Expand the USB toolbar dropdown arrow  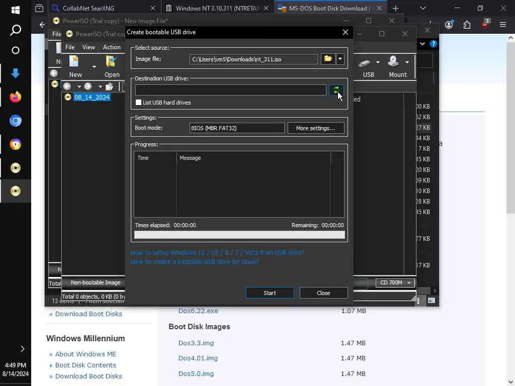point(378,62)
